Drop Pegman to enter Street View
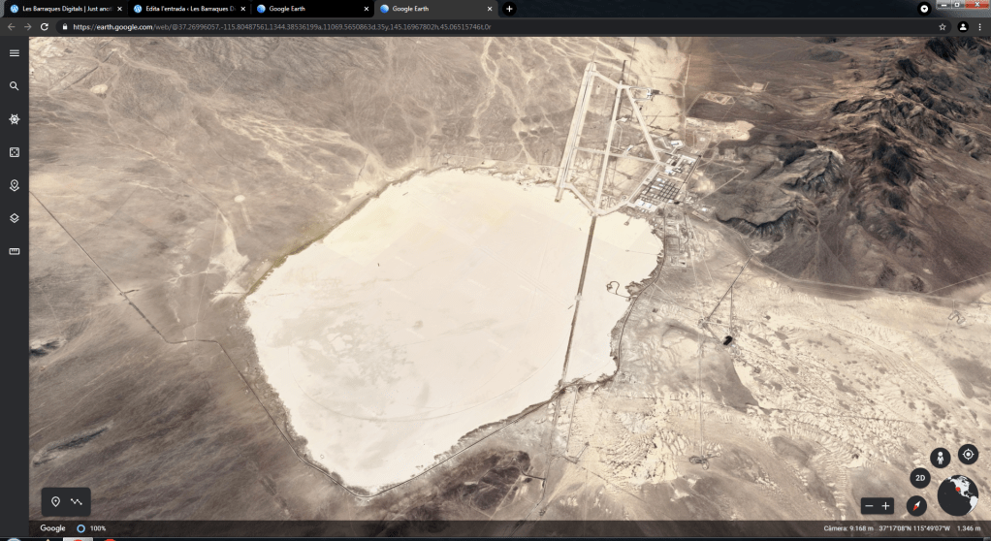Screen dimensions: 991x541 [938, 458]
